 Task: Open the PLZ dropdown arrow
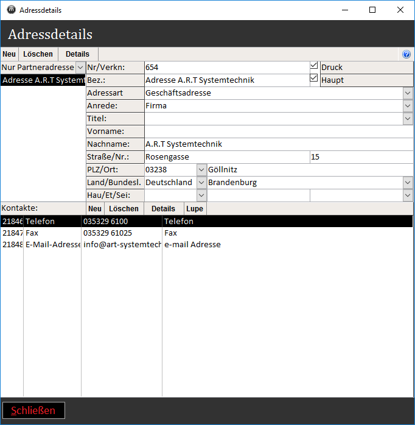click(x=201, y=169)
